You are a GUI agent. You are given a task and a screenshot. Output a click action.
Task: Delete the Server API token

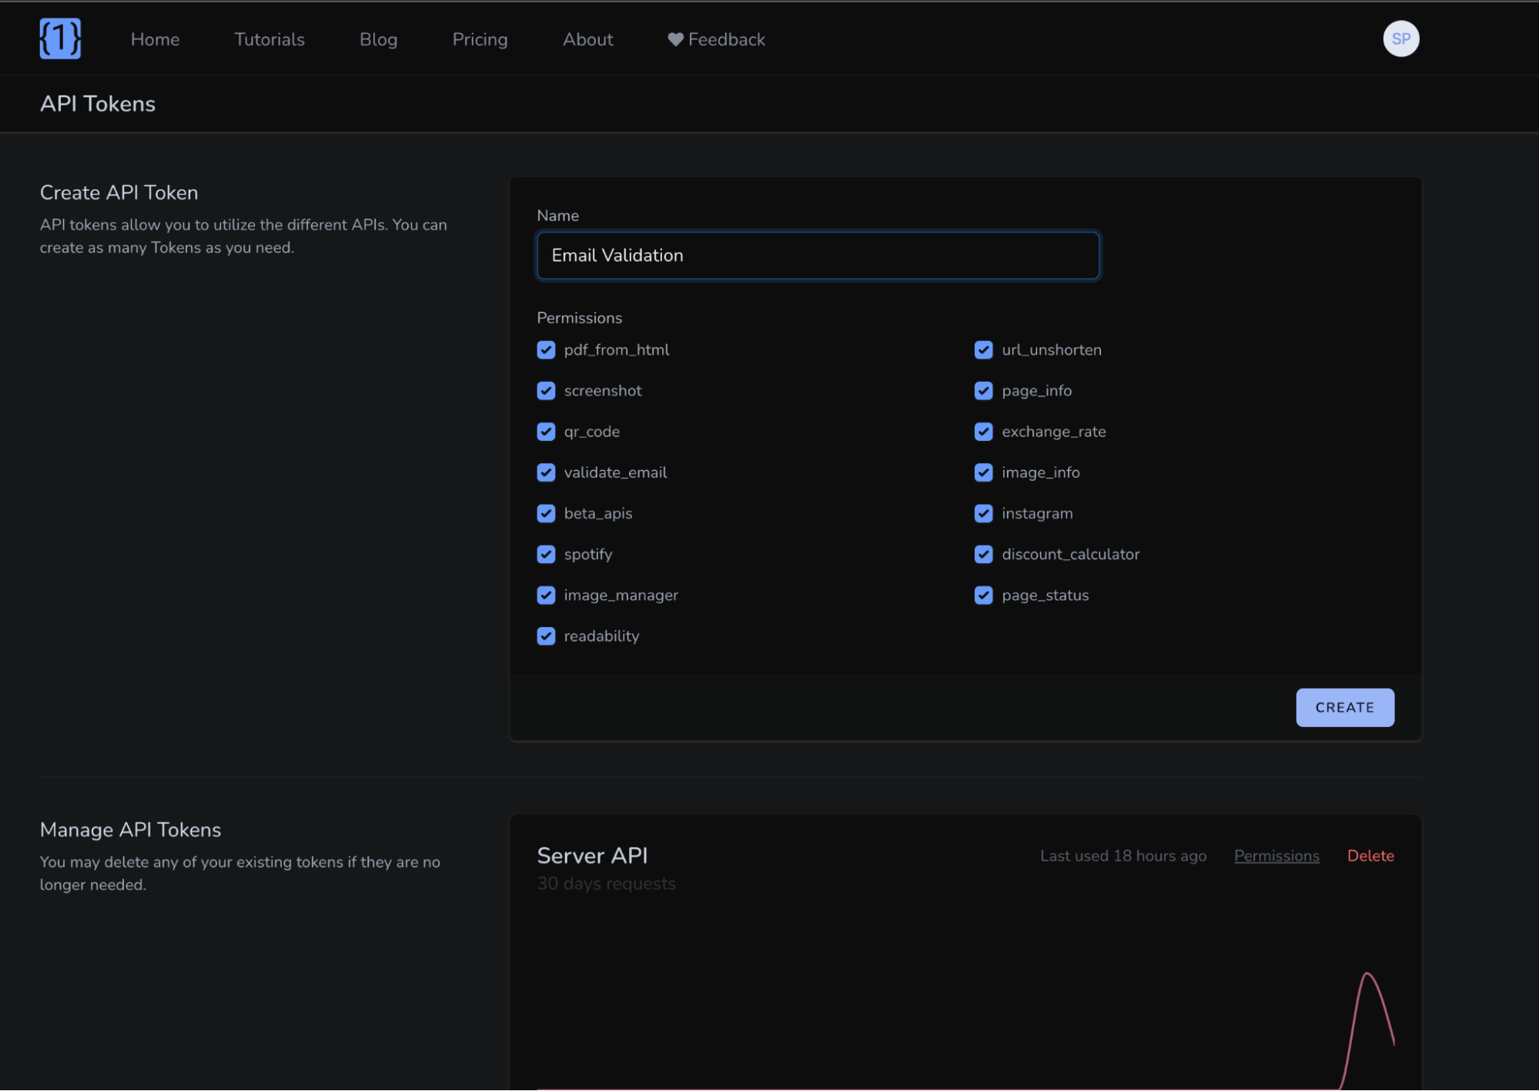click(1370, 856)
